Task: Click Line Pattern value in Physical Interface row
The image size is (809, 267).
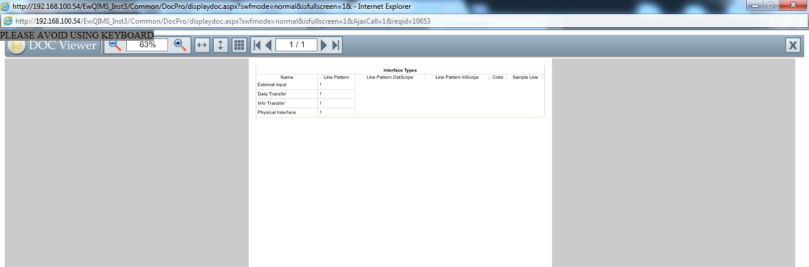Action: tap(320, 112)
